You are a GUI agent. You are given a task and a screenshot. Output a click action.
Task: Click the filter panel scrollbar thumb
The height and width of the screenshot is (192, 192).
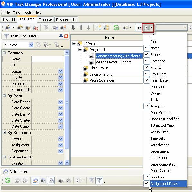click(67, 102)
